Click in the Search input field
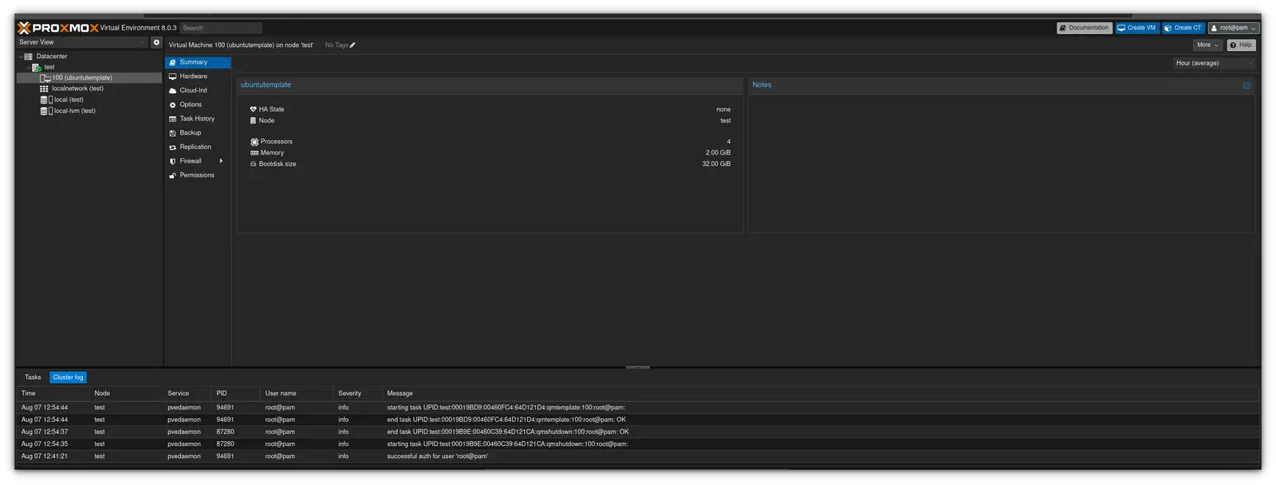1276x485 pixels. pos(221,28)
